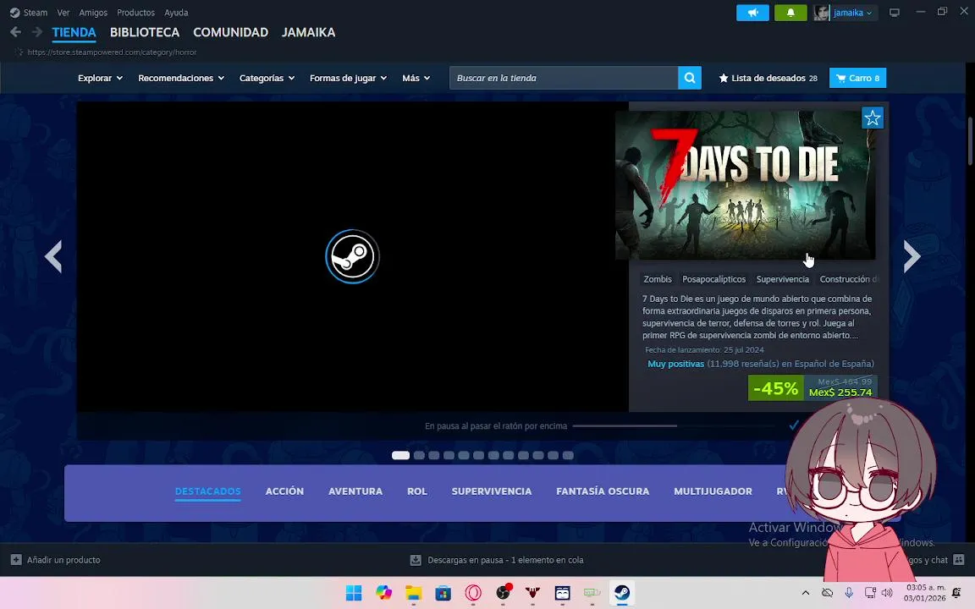The width and height of the screenshot is (975, 609).
Task: Select the SUPERVIVENCIA tab
Action: point(492,491)
